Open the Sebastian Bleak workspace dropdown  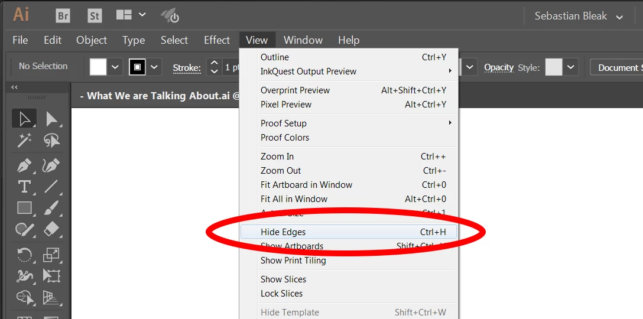(x=579, y=17)
